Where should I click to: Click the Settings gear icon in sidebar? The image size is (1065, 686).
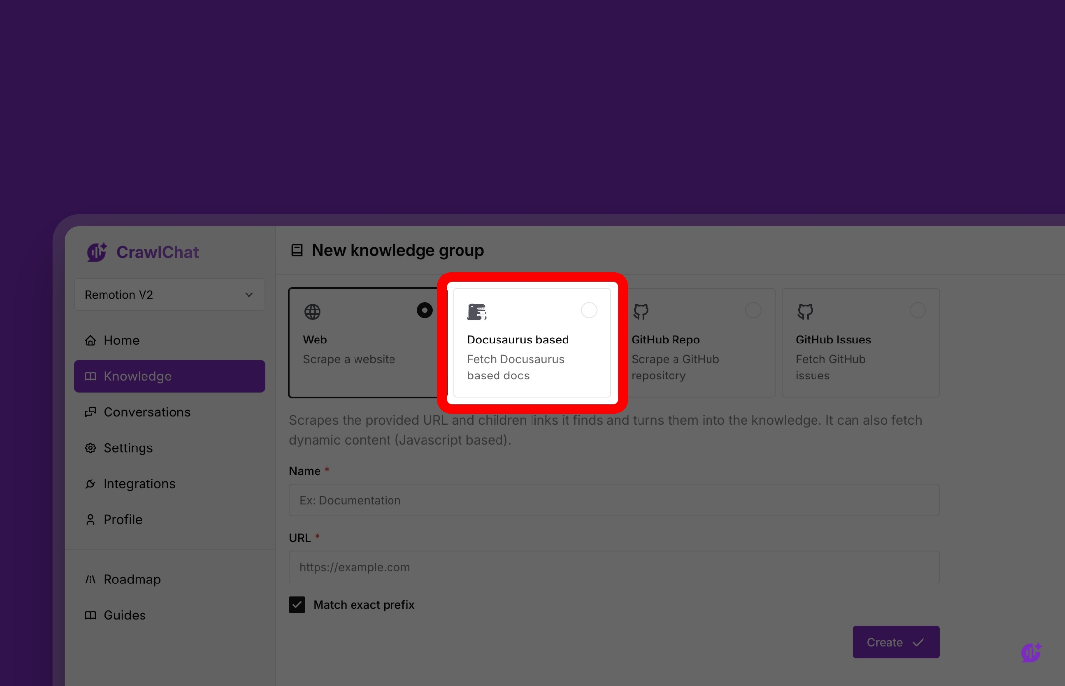90,448
